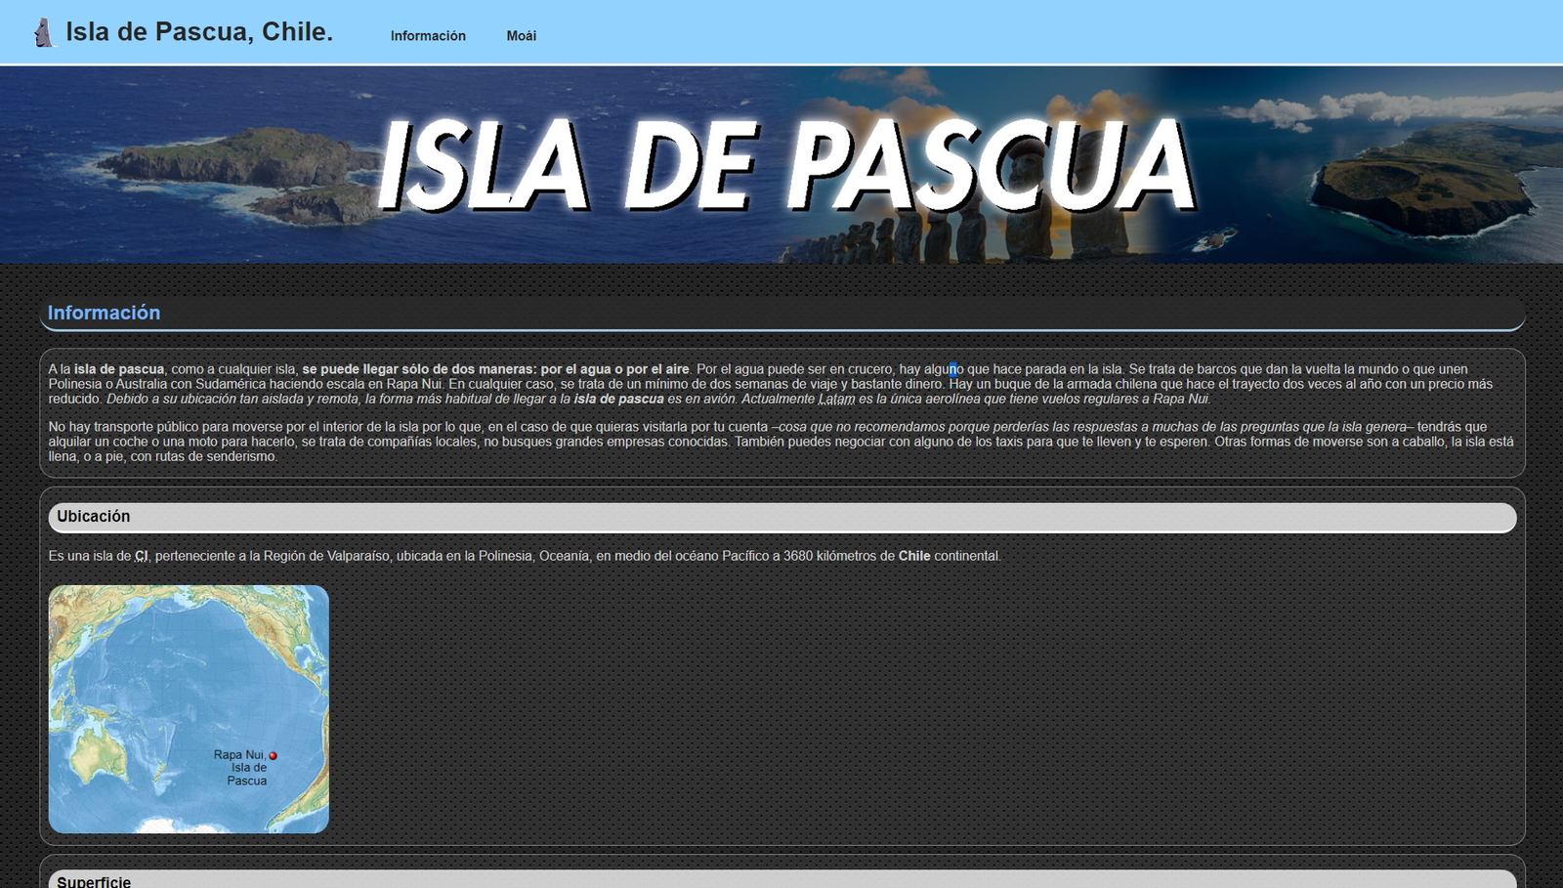Viewport: 1563px width, 888px height.
Task: Click the Ubicación heading bar
Action: click(781, 517)
